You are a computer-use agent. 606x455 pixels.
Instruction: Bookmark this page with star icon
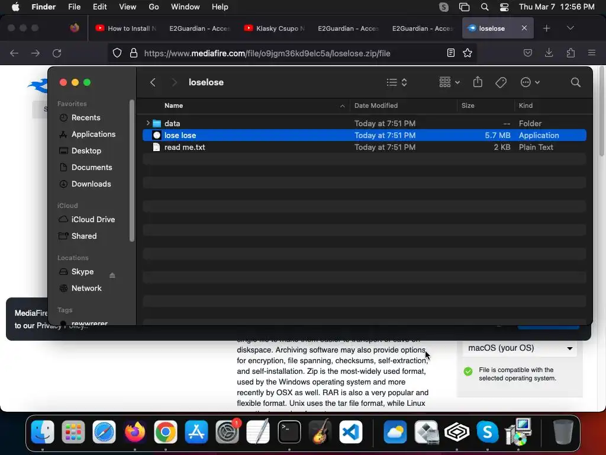click(x=468, y=53)
